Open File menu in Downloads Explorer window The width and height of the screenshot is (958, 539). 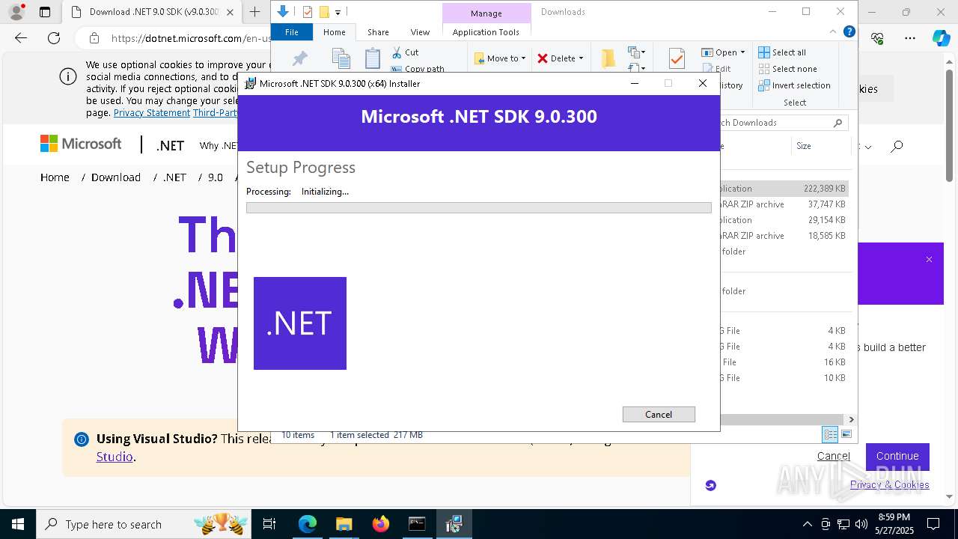pyautogui.click(x=292, y=32)
